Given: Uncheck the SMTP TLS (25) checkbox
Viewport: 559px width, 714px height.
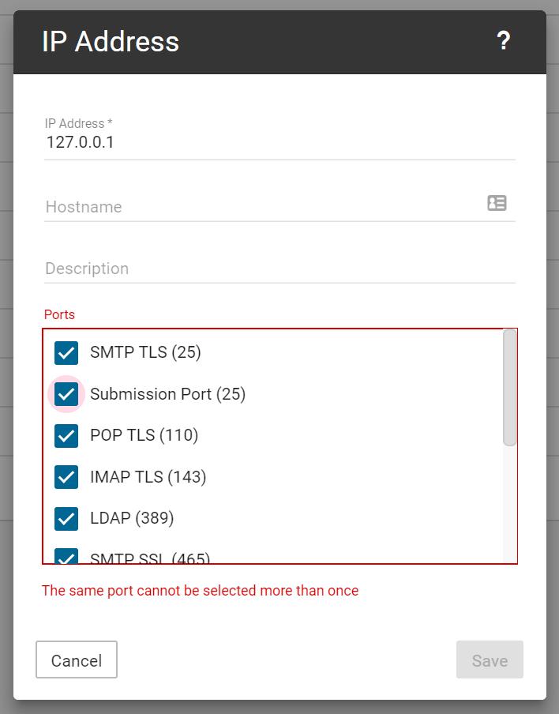Looking at the screenshot, I should pyautogui.click(x=66, y=352).
